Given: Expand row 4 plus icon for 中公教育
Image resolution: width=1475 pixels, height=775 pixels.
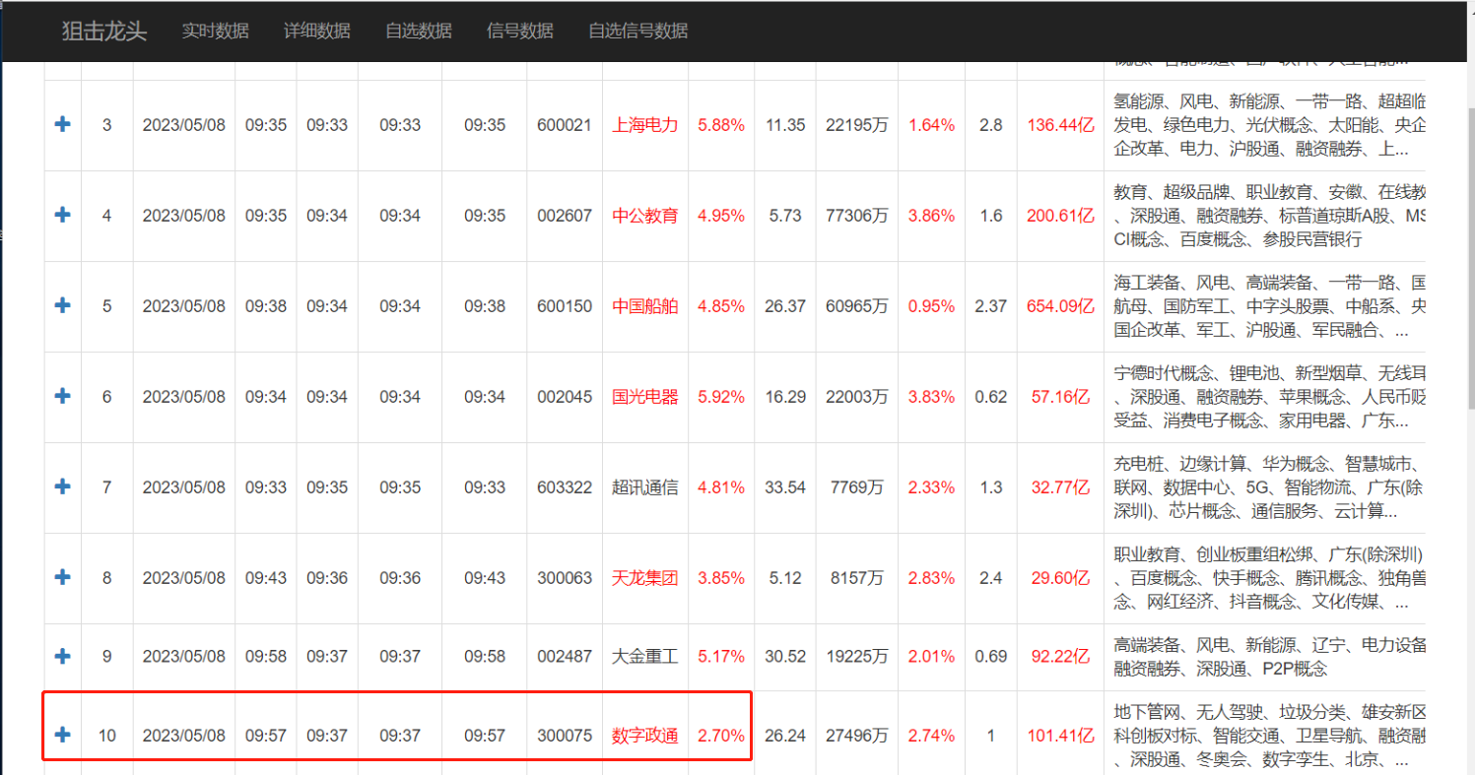Looking at the screenshot, I should [62, 215].
